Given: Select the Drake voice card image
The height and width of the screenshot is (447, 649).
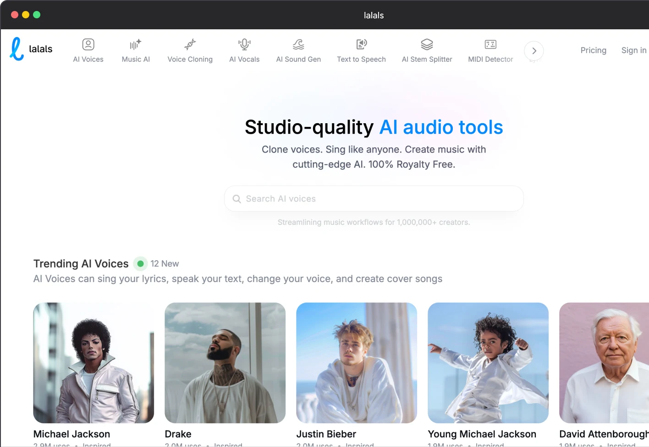Looking at the screenshot, I should point(225,363).
